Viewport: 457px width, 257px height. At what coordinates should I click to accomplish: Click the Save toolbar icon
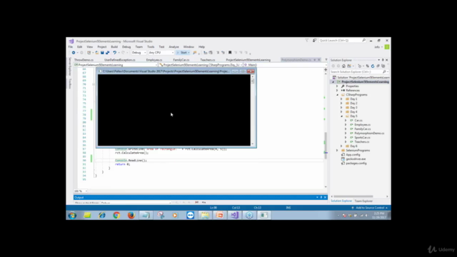click(x=102, y=53)
